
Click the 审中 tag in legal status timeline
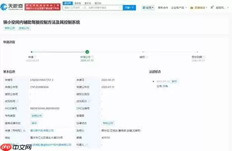coord(174,81)
